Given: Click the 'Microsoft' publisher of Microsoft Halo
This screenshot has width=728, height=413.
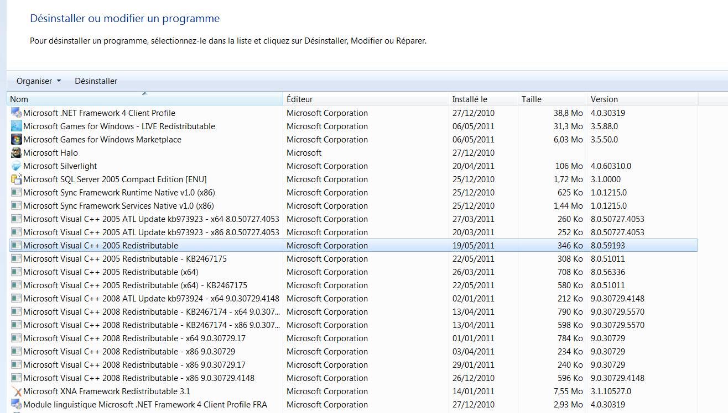Looking at the screenshot, I should coord(304,152).
